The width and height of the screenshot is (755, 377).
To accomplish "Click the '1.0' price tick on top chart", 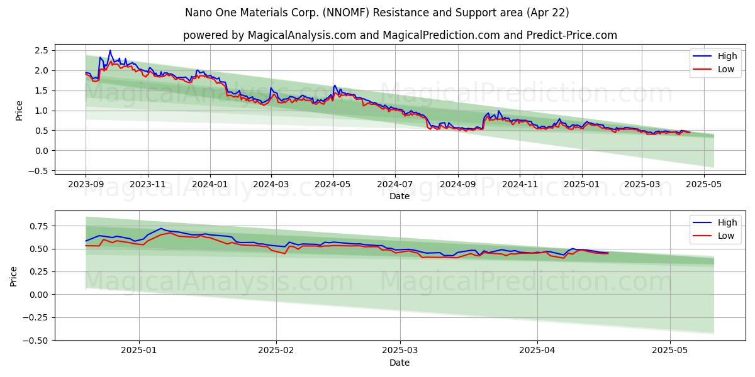I will click(43, 111).
